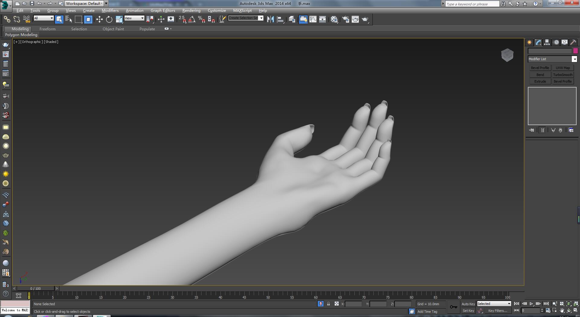Open the Rendering menu
The image size is (580, 317).
click(191, 10)
